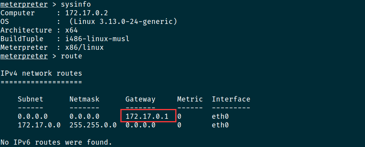This screenshot has width=365, height=147.
Task: Click the x86/linux Meterpreter value
Action: 85,48
